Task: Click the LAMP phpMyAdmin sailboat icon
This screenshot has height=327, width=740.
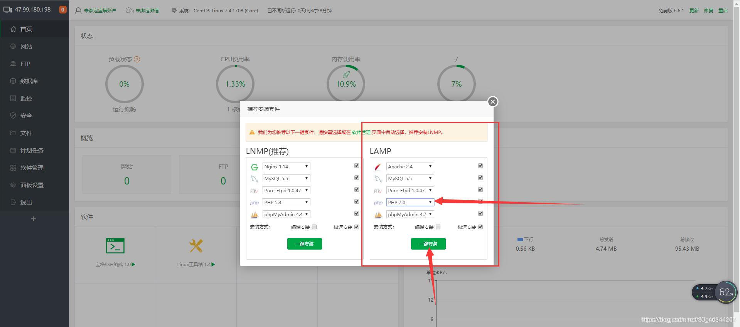Action: coord(378,215)
